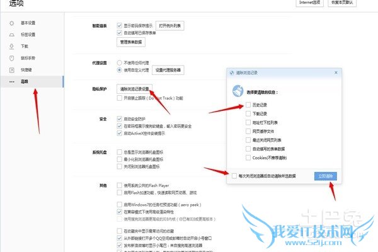Select the 不使用任何代理 radio button
This screenshot has height=252, width=378.
point(119,63)
